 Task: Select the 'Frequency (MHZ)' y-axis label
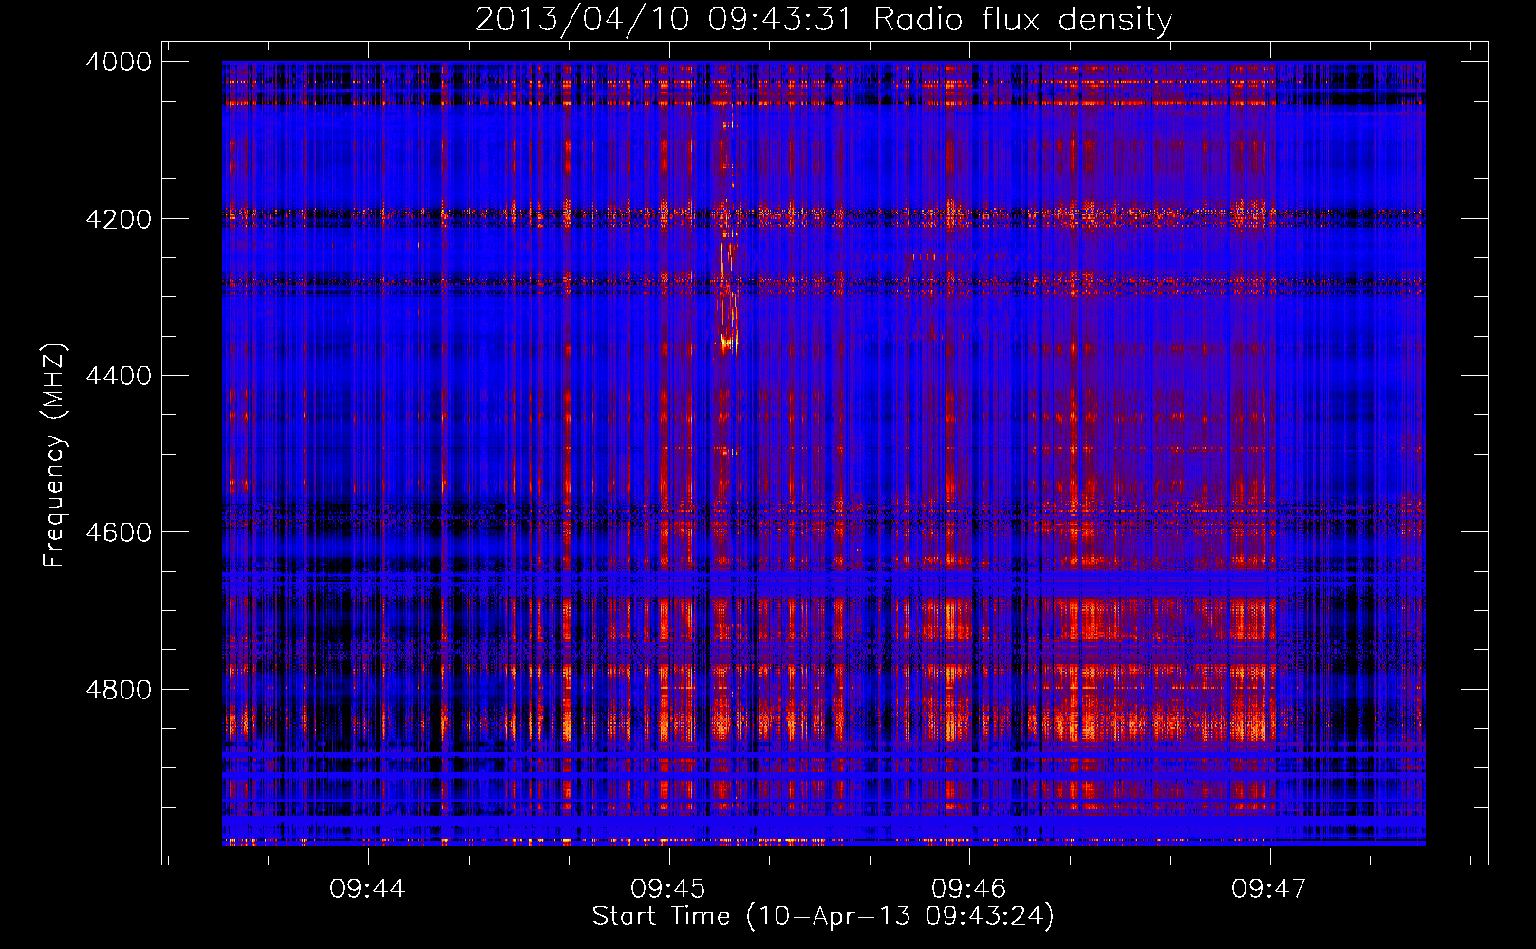54,456
